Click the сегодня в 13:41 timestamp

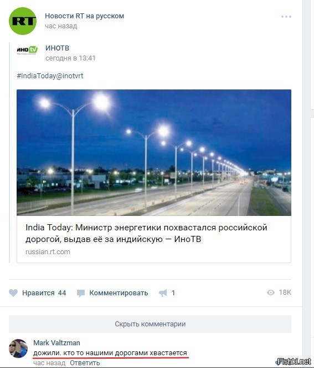70,58
